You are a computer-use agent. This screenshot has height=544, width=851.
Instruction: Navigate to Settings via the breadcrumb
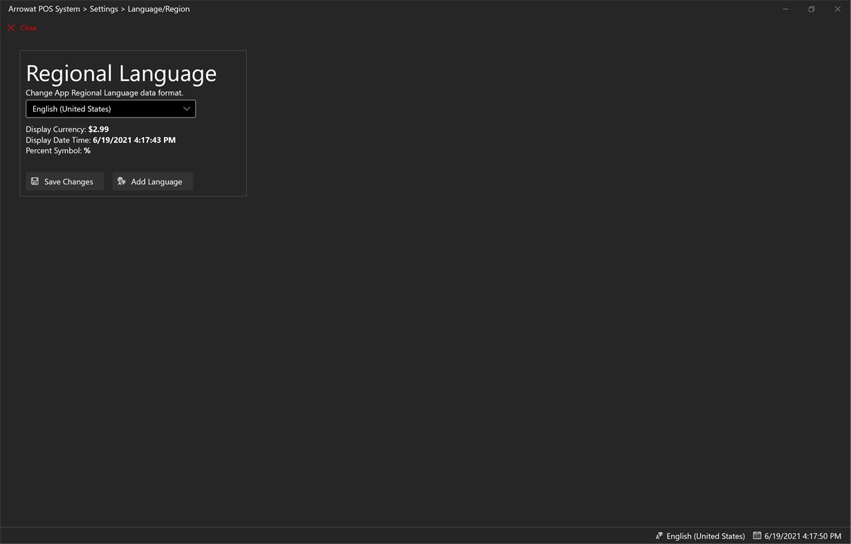(103, 8)
